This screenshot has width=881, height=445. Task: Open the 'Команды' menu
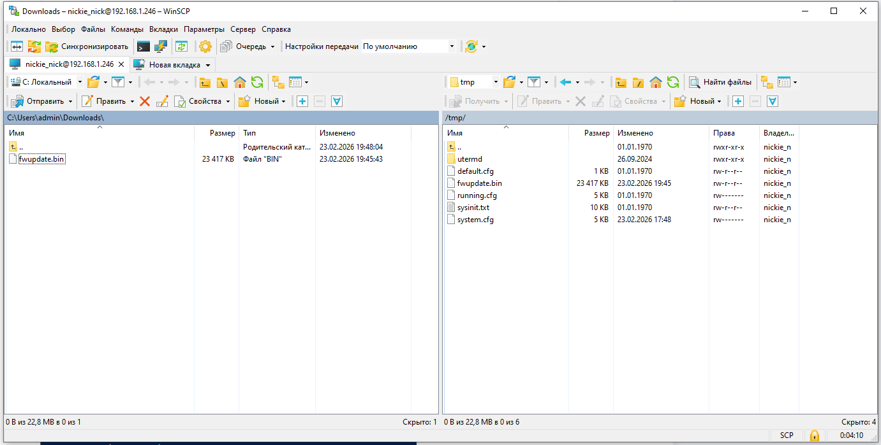point(127,29)
